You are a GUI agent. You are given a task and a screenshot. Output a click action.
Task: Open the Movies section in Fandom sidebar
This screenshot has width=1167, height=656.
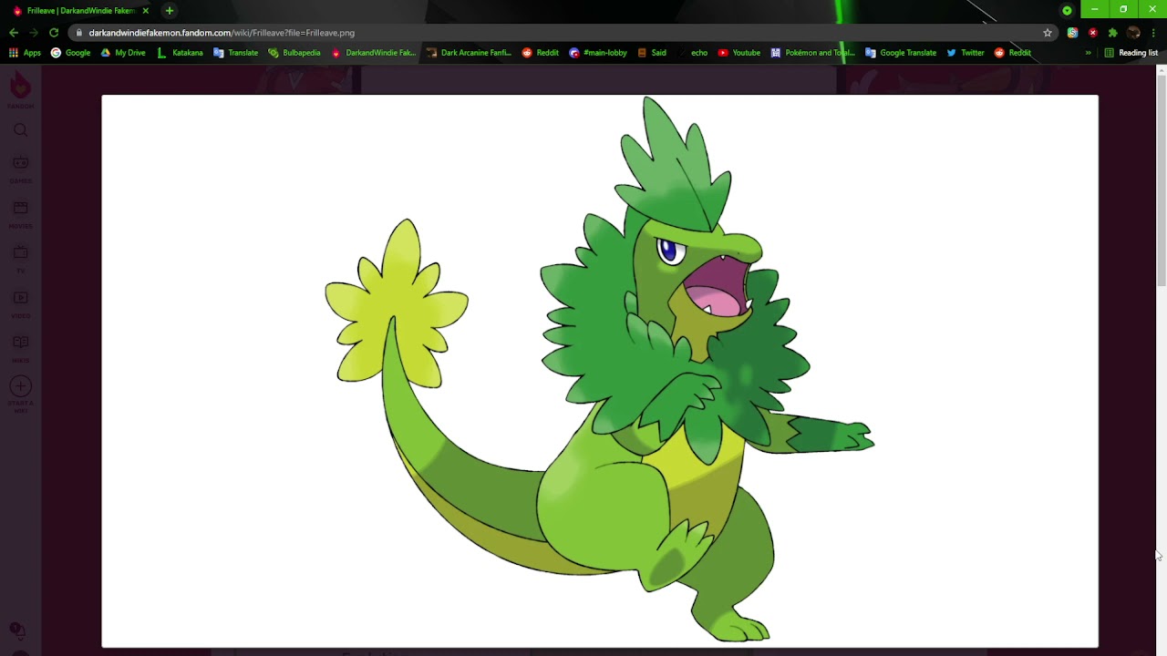tap(20, 213)
